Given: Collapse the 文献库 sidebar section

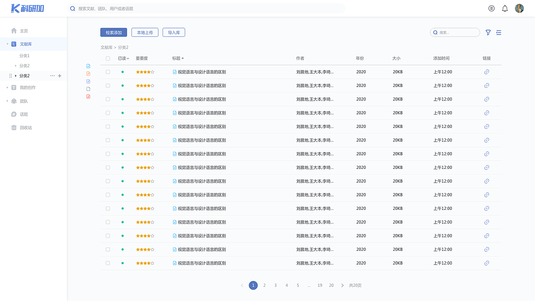Looking at the screenshot, I should pos(8,44).
